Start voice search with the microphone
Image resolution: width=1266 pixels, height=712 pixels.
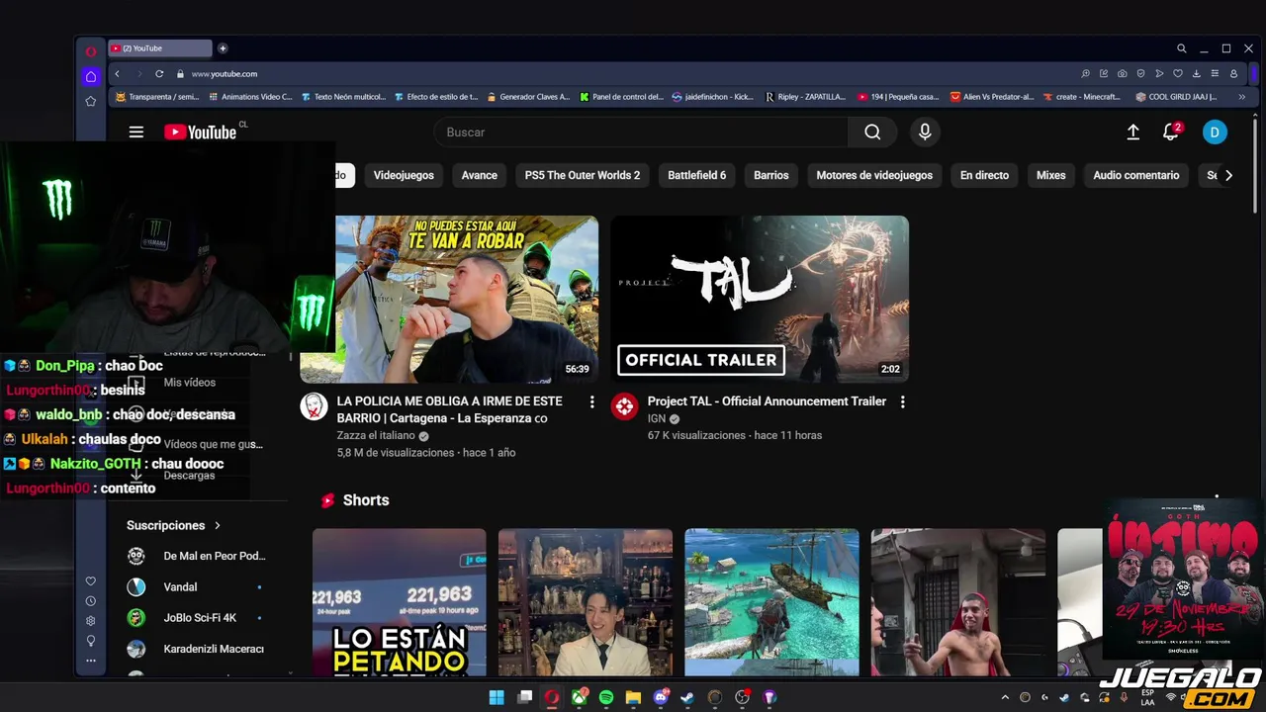click(x=925, y=133)
